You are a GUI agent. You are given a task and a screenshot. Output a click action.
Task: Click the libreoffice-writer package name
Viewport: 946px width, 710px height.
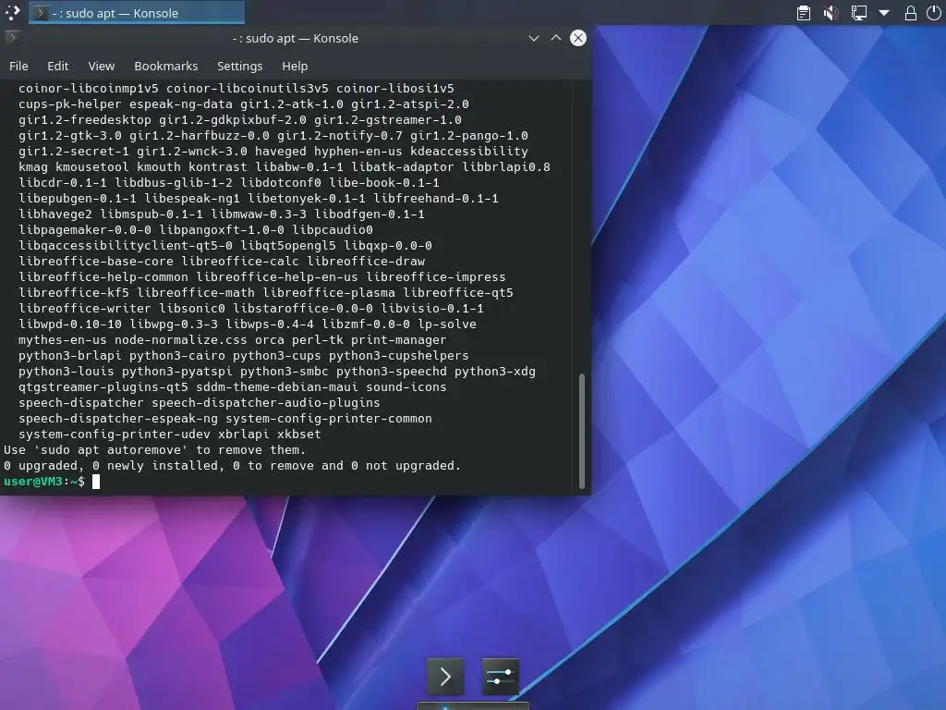(85, 309)
